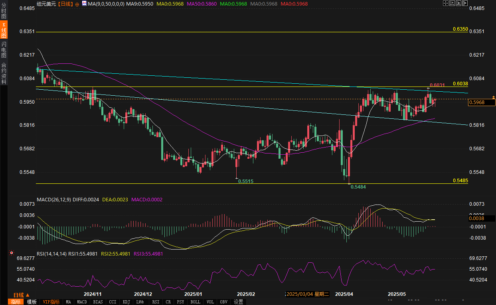The width and height of the screenshot is (496, 305).
Task: Apply the CR indicator button
Action: tap(168, 302)
